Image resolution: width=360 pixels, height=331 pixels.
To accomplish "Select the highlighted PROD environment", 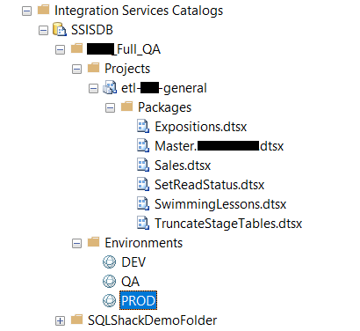I will tap(138, 300).
